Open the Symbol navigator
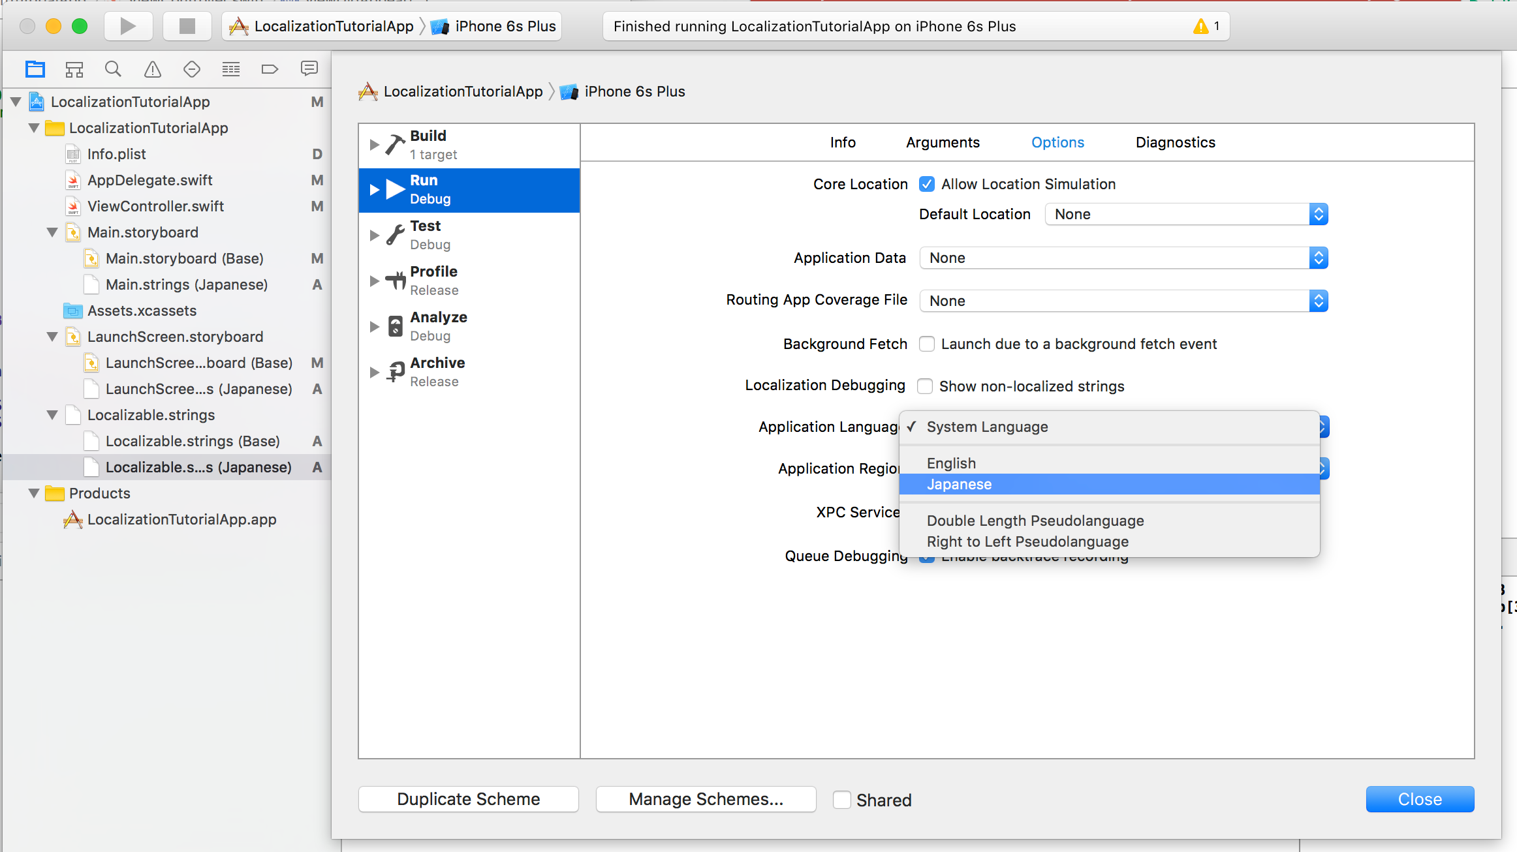Image resolution: width=1517 pixels, height=852 pixels. (74, 68)
